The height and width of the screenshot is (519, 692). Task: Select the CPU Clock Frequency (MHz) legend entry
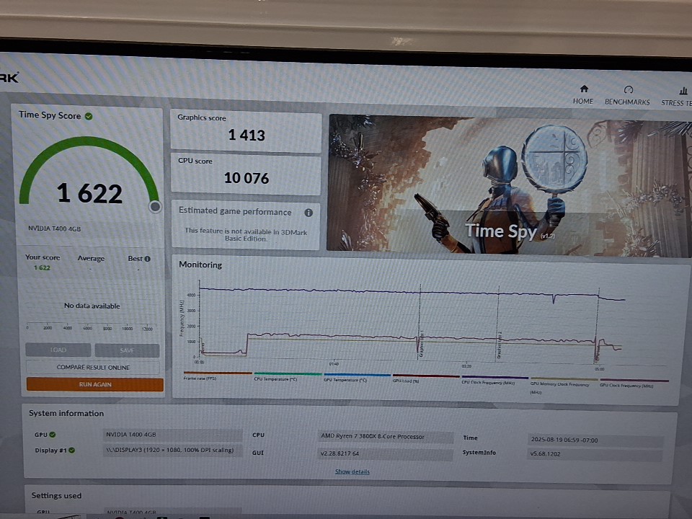[494, 380]
